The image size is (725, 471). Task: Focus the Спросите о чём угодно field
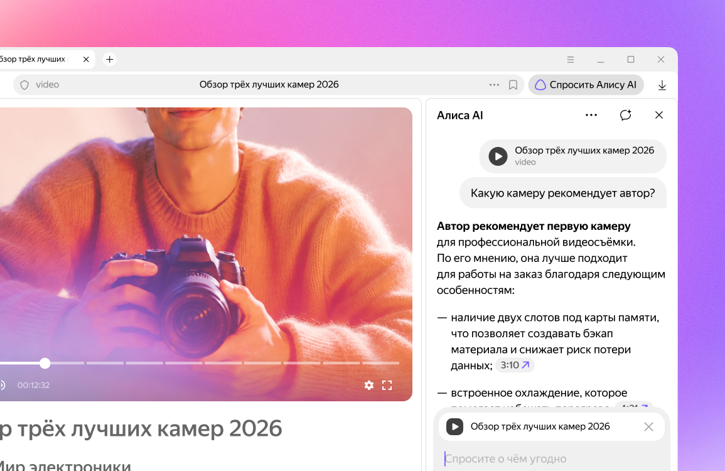pyautogui.click(x=552, y=458)
